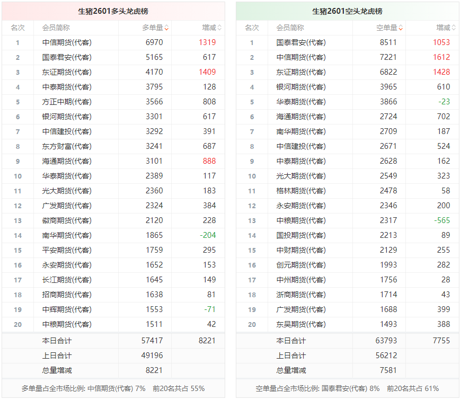Select 徽商期货(代客) row
The width and height of the screenshot is (461, 400).
[x=113, y=220]
